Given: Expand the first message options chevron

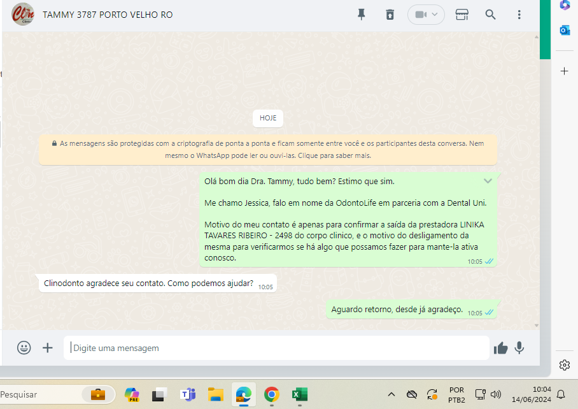Looking at the screenshot, I should click(488, 181).
